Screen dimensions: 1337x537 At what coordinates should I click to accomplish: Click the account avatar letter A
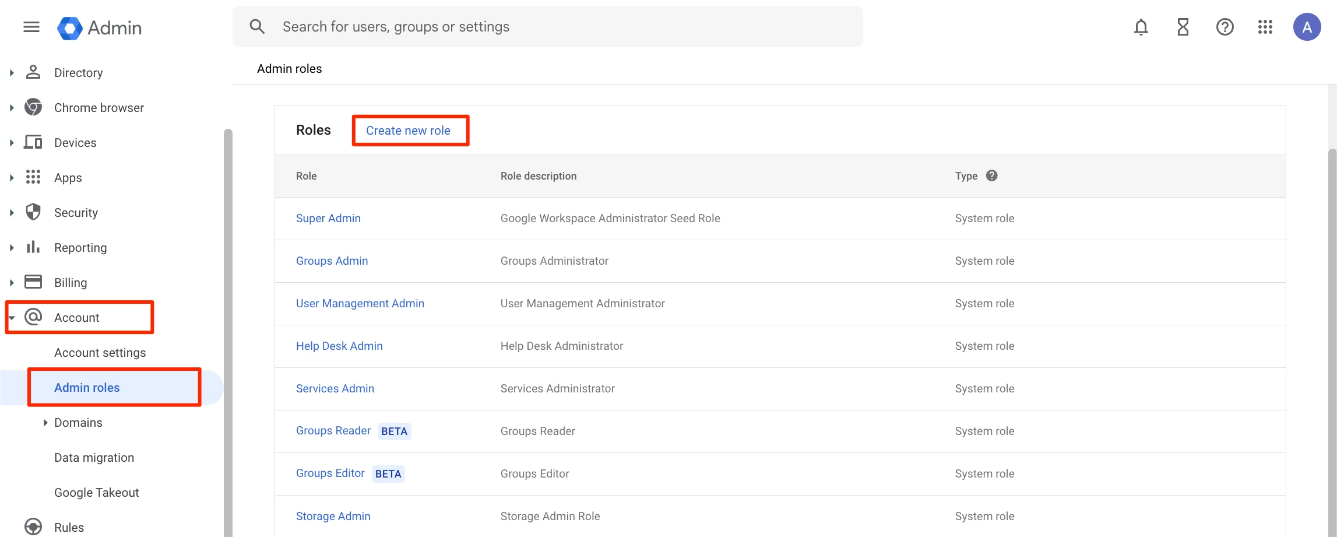[1307, 27]
